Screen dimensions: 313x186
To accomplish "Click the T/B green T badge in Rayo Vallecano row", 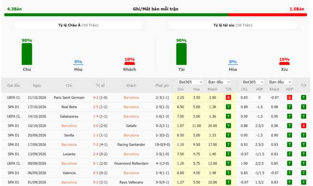I will (x=228, y=182).
